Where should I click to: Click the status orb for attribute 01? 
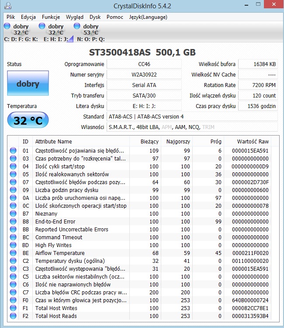click(x=13, y=150)
